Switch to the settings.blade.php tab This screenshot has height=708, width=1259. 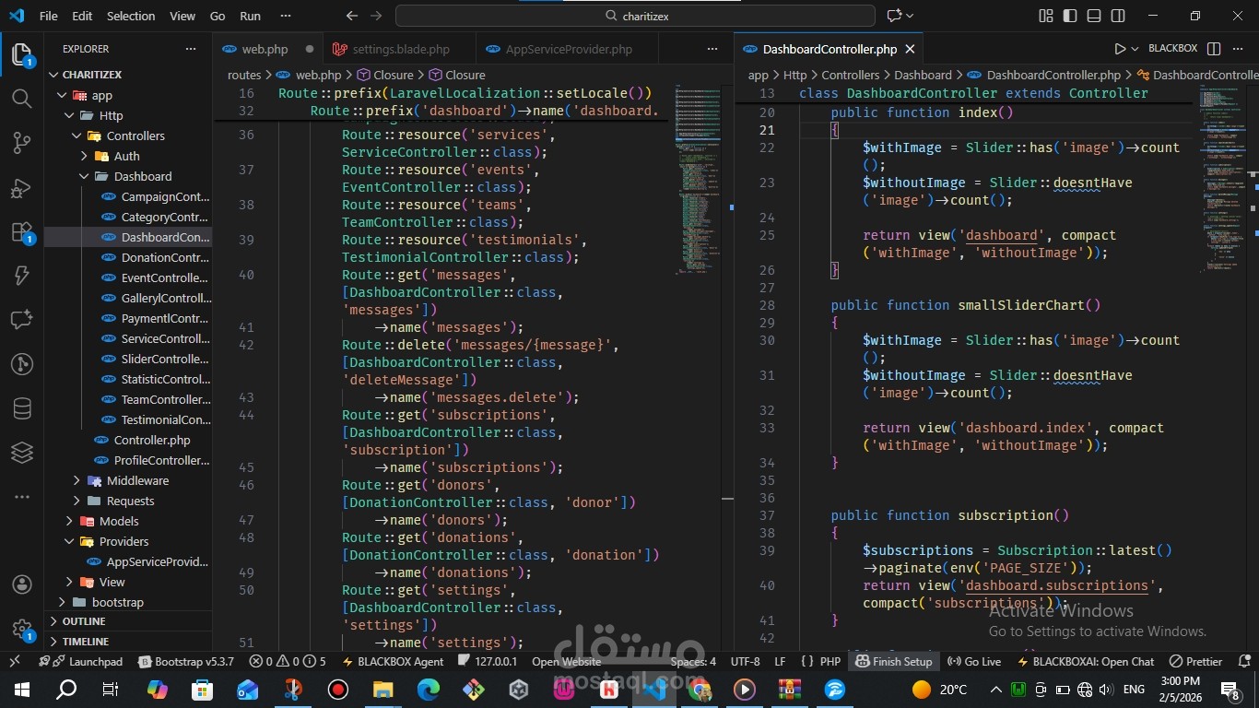click(x=400, y=49)
